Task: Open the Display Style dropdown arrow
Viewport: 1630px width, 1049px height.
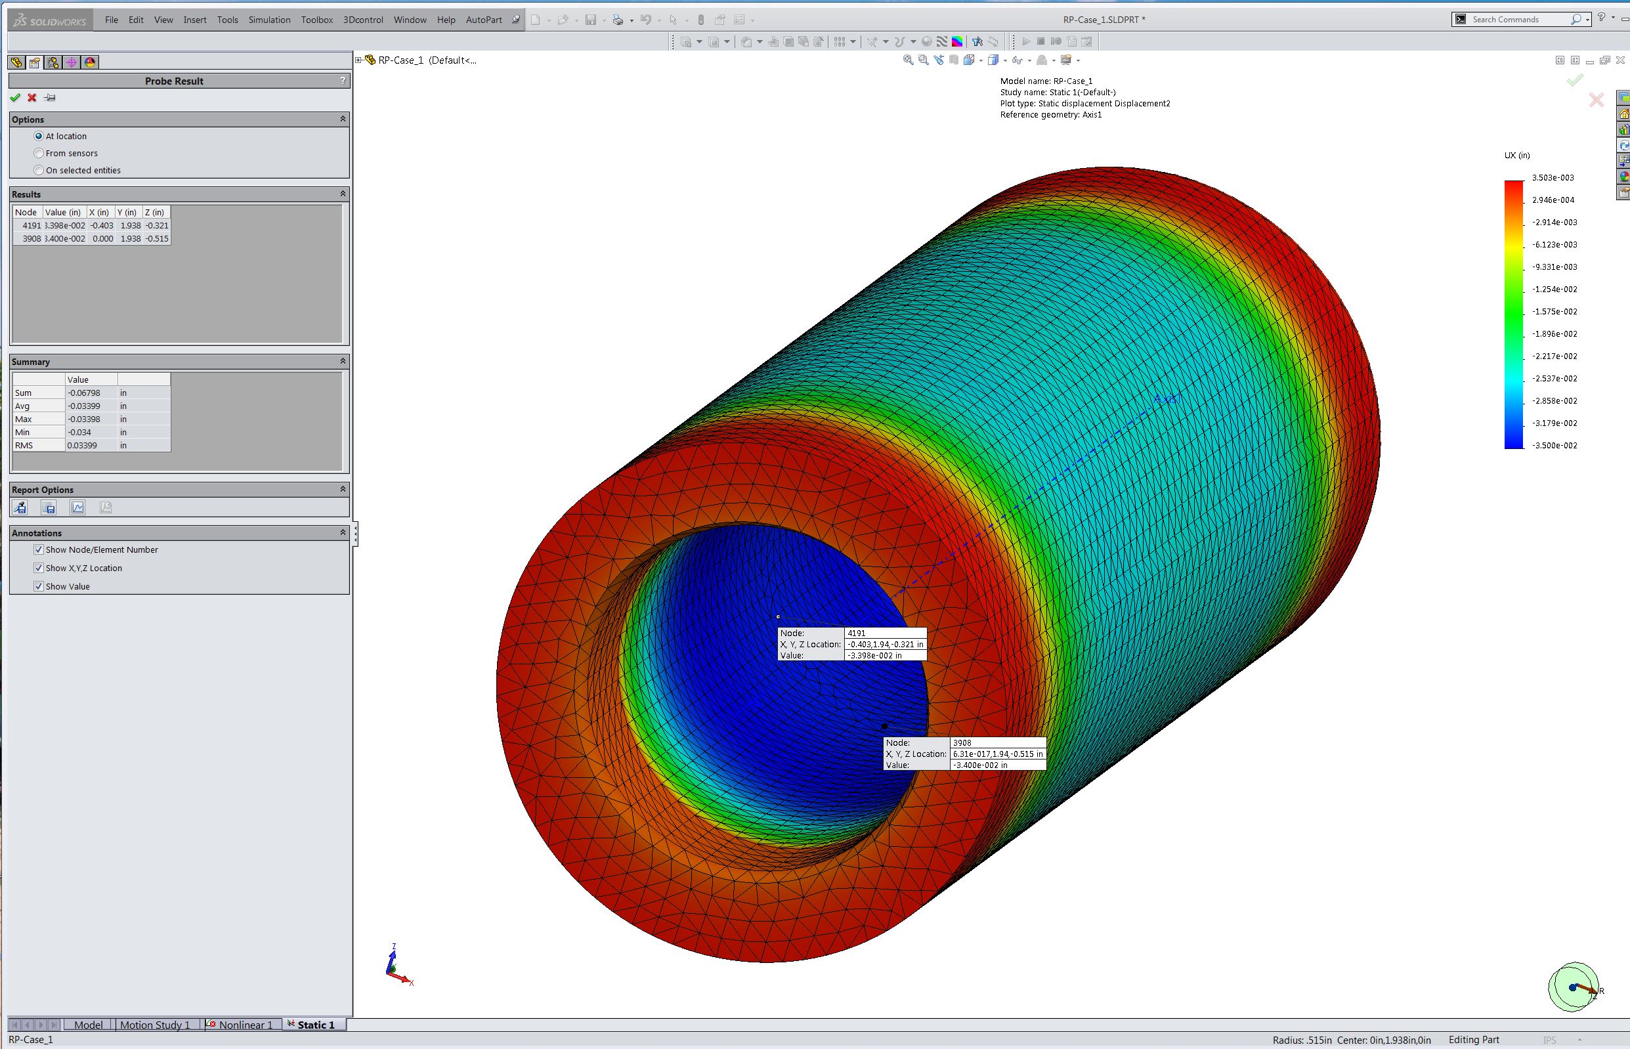Action: [1004, 60]
